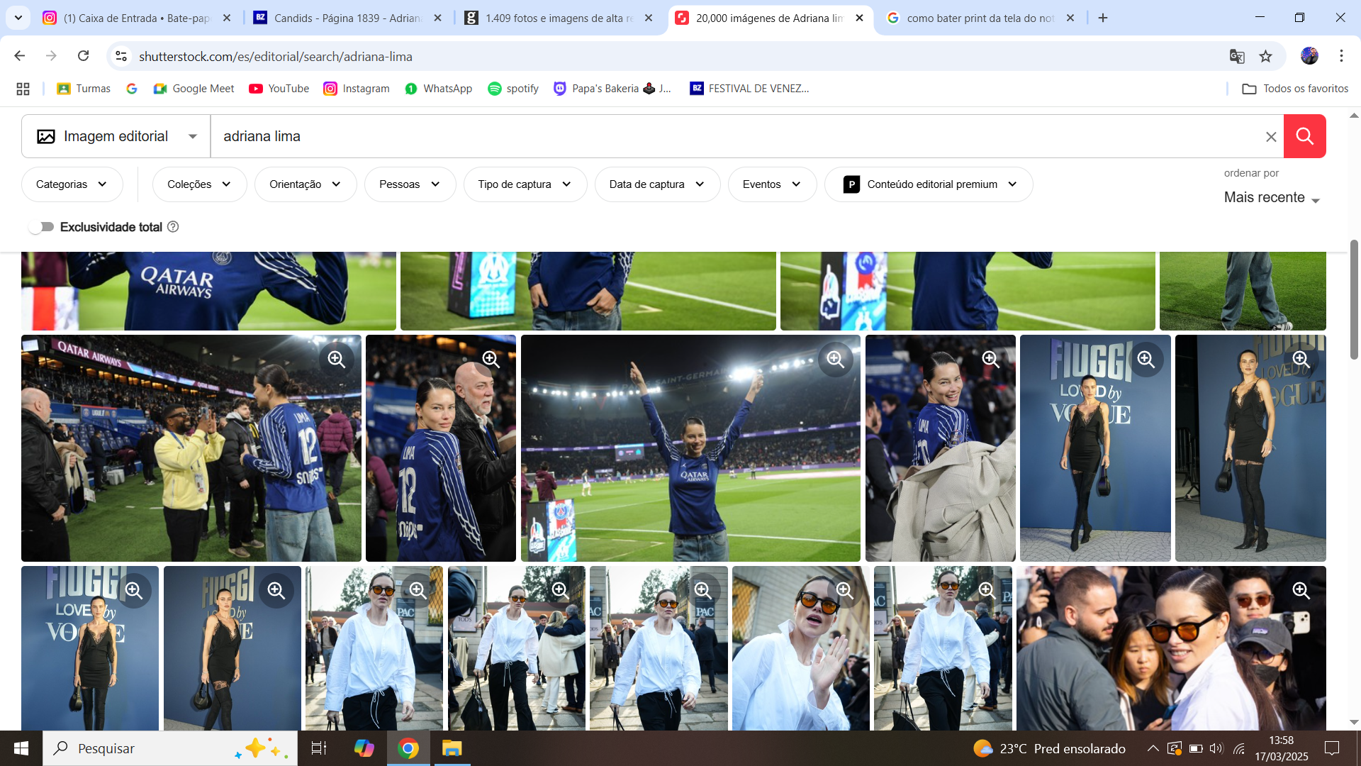The height and width of the screenshot is (766, 1361).
Task: Bookmark this page with star icon
Action: (x=1266, y=56)
